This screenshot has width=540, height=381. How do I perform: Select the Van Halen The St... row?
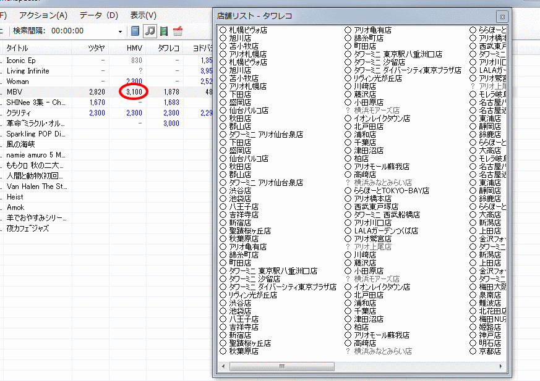coord(37,186)
